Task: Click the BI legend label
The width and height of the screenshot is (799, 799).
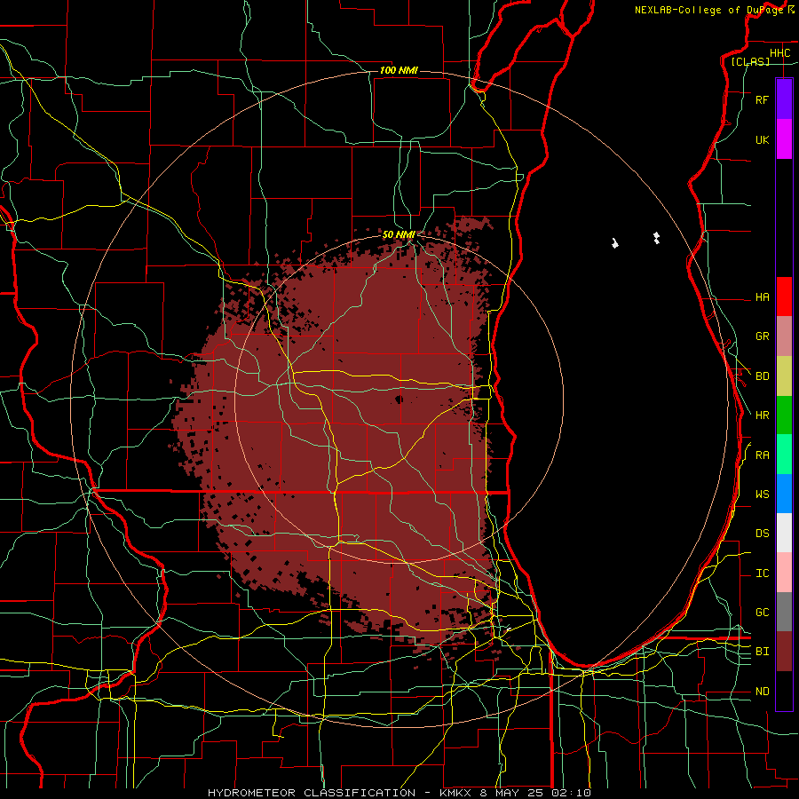Action: pos(762,652)
